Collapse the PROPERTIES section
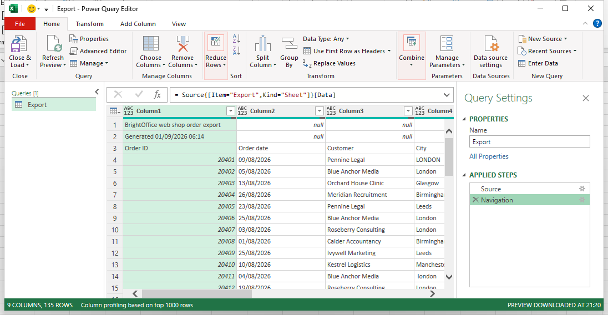 click(x=464, y=119)
